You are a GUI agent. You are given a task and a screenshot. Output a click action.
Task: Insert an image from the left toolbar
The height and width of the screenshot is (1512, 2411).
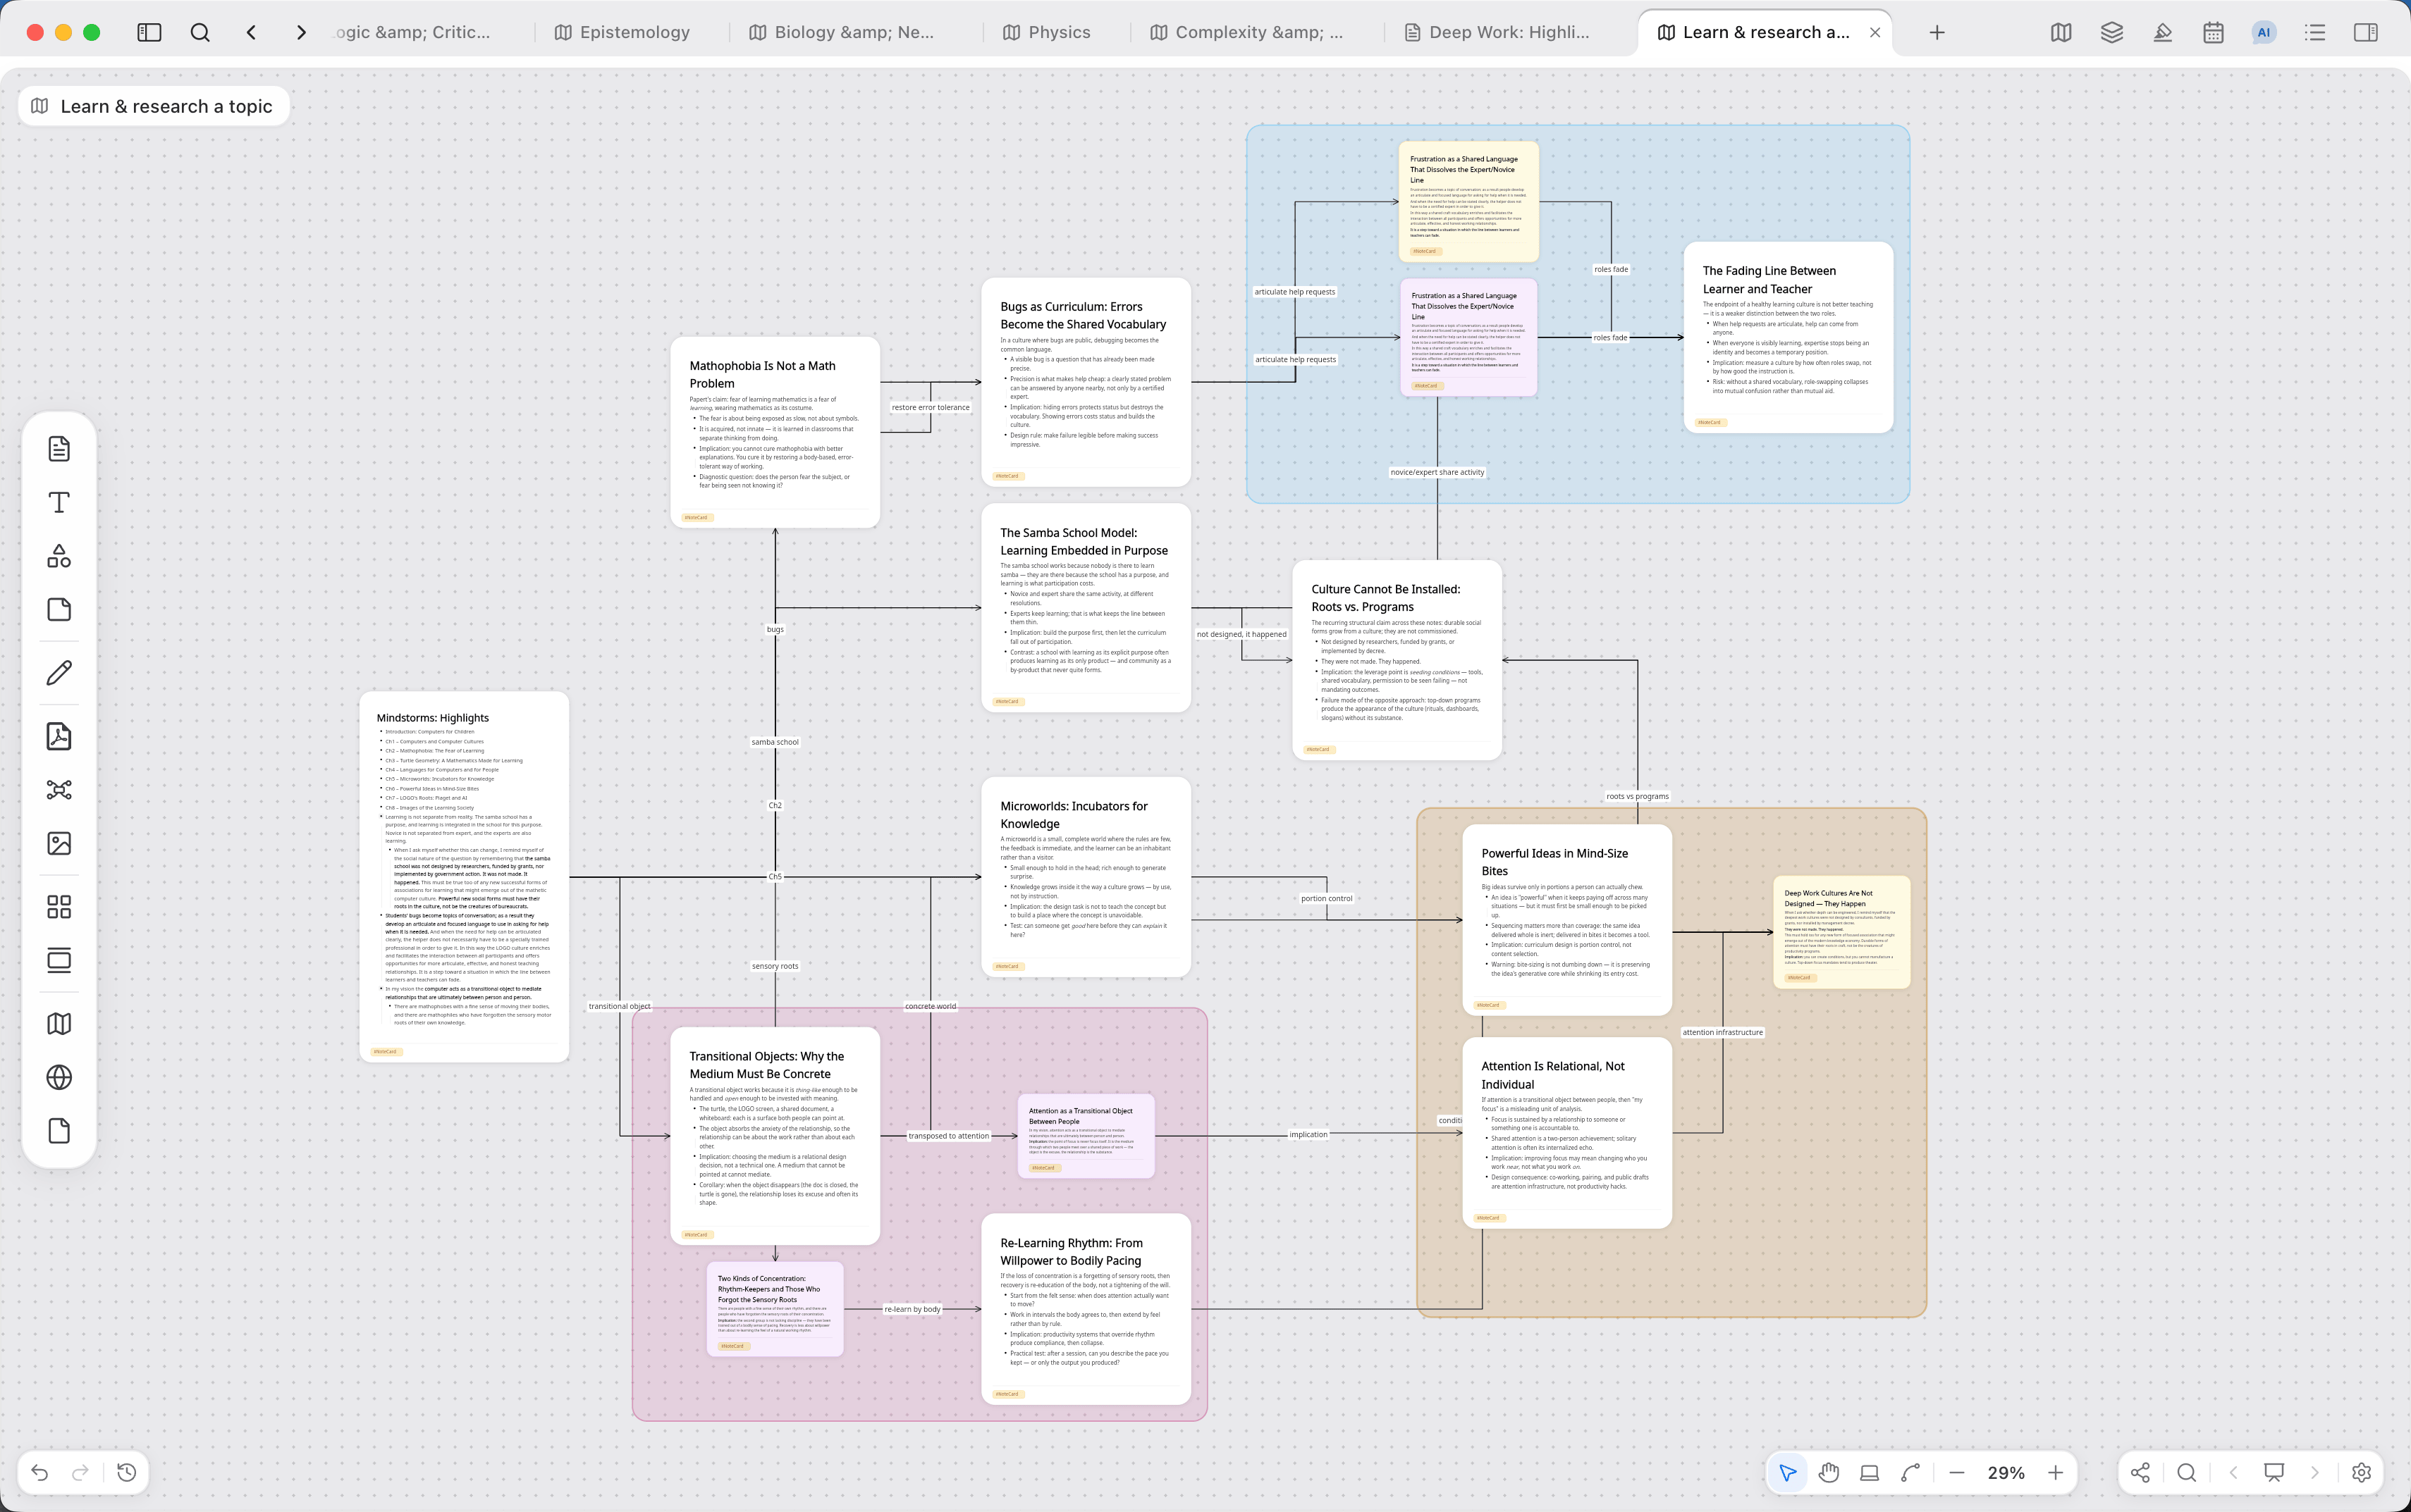coord(59,843)
